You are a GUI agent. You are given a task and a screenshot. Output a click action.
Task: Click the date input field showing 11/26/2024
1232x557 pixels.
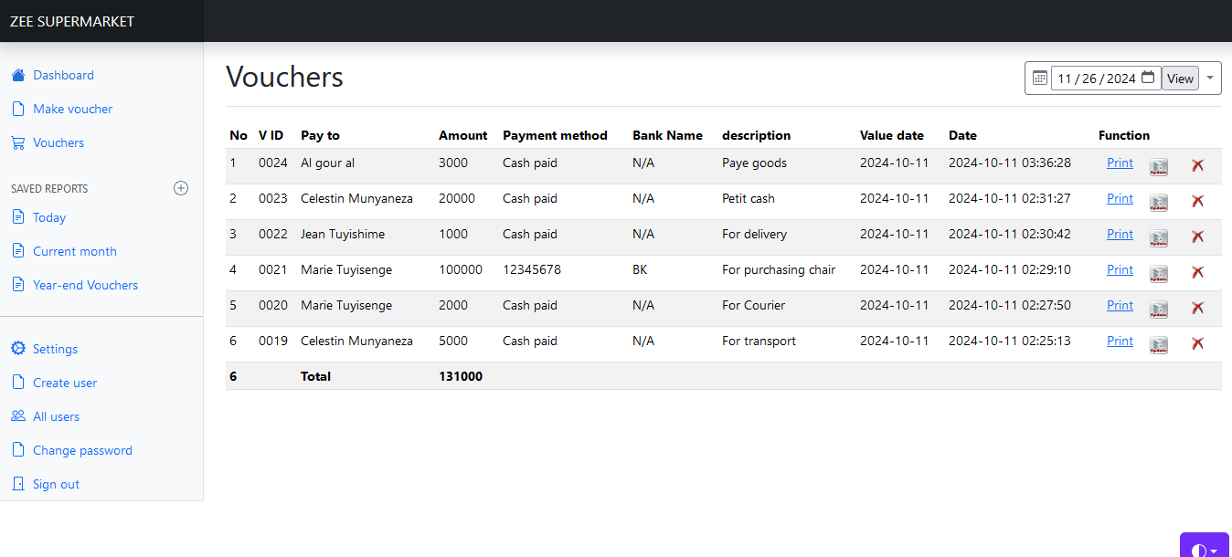[1095, 79]
